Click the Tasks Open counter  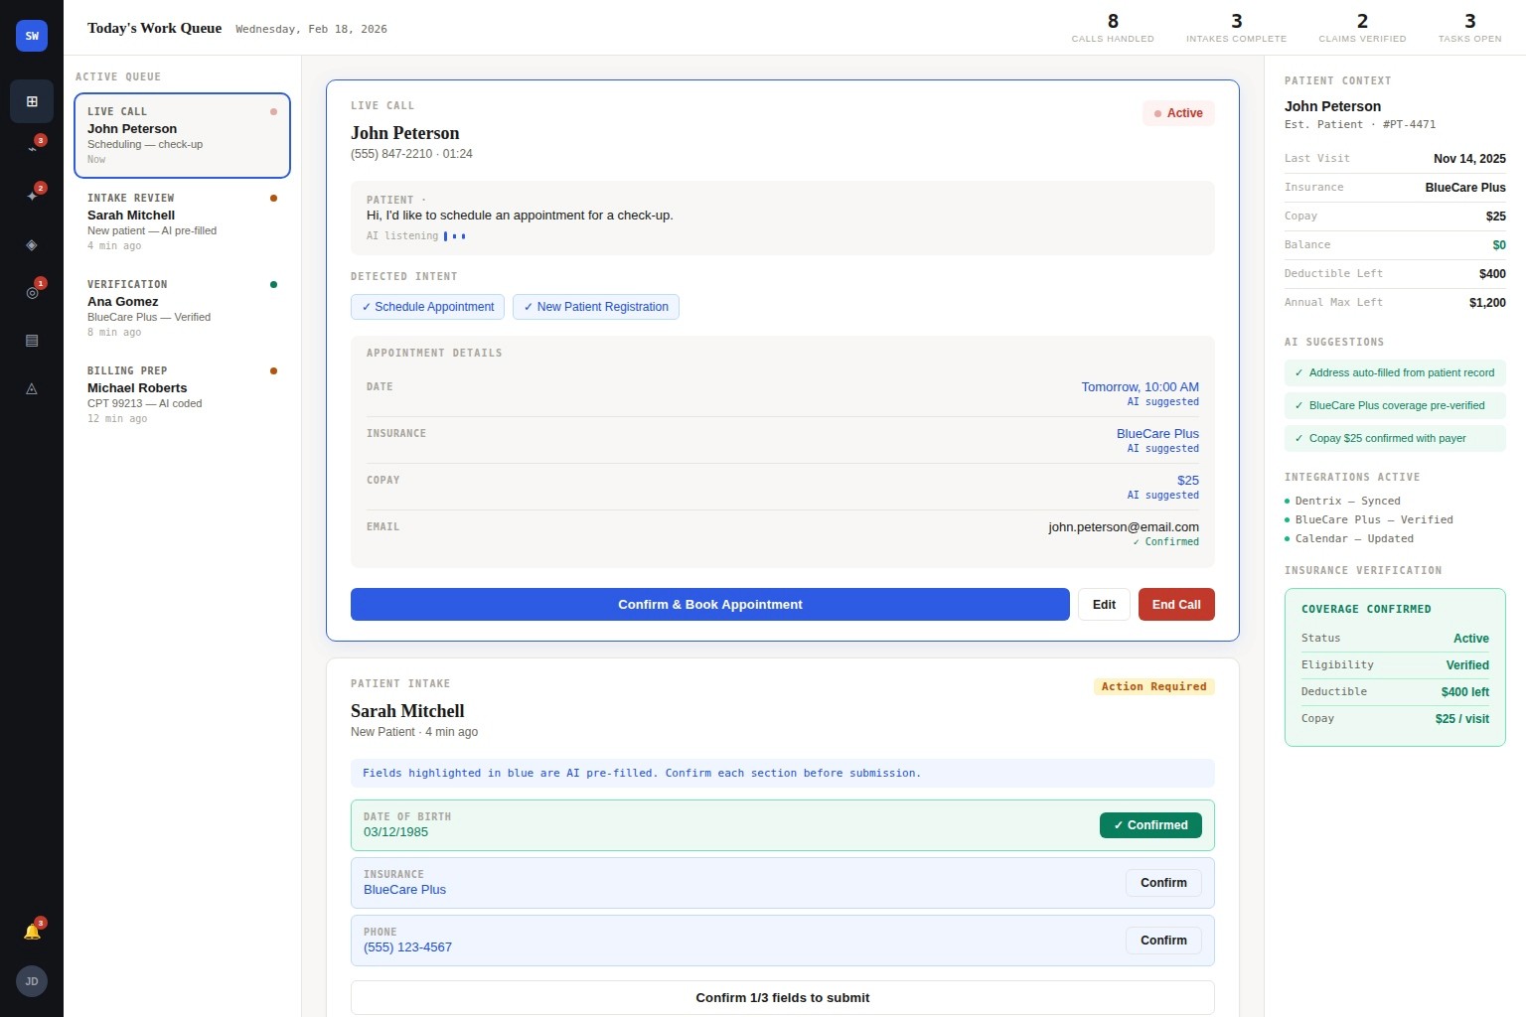tap(1468, 27)
